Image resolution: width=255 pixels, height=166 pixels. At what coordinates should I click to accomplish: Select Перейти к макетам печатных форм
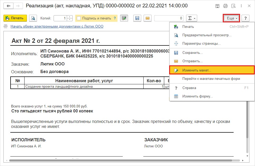tap(212, 79)
